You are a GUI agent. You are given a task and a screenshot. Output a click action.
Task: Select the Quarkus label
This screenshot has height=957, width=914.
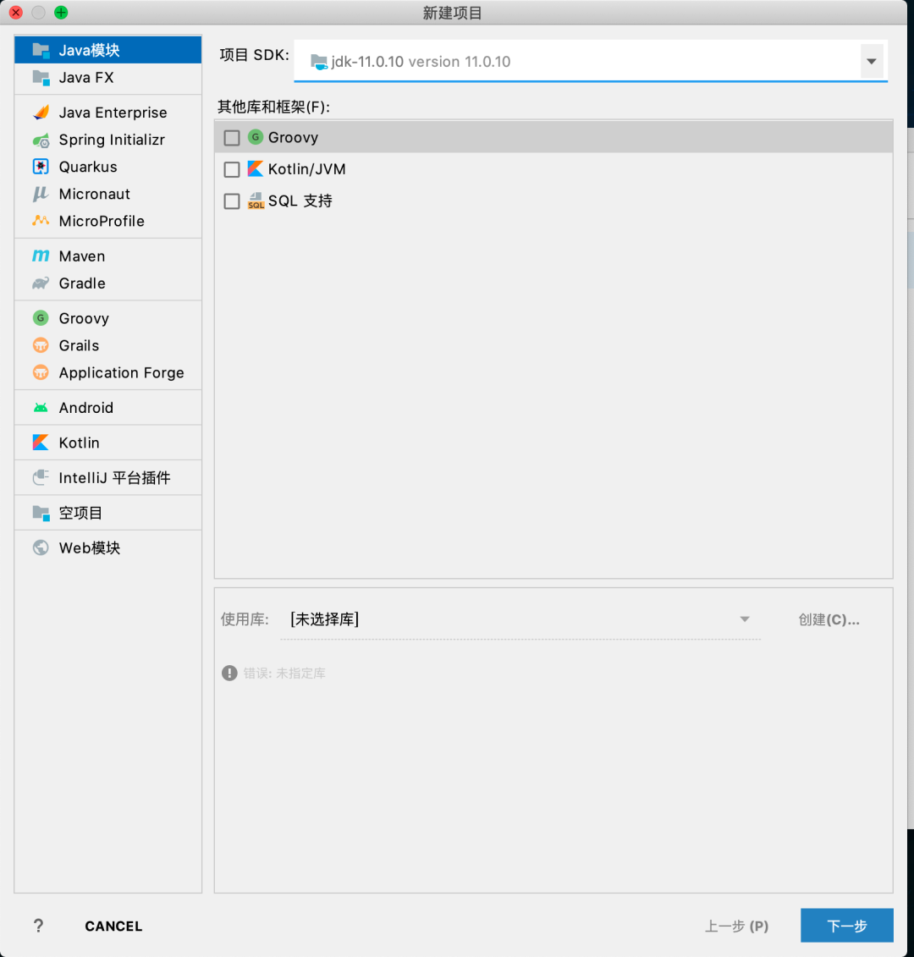pyautogui.click(x=88, y=167)
